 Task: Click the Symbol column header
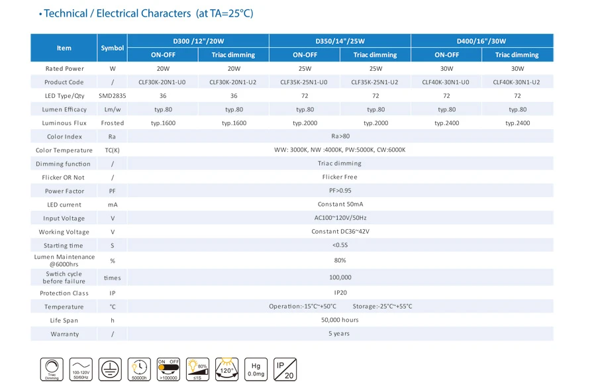(112, 48)
